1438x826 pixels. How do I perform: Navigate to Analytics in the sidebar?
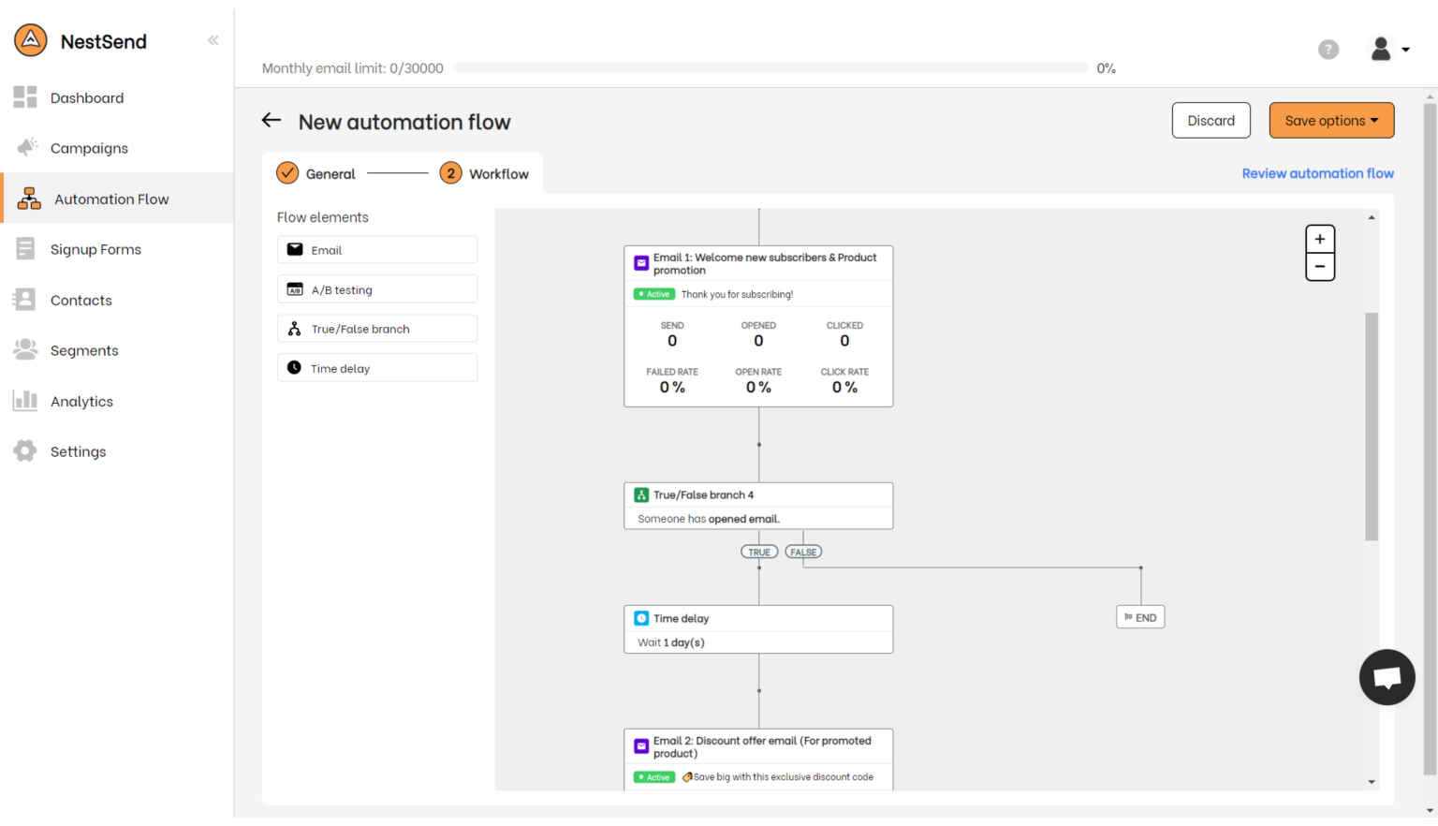click(81, 401)
